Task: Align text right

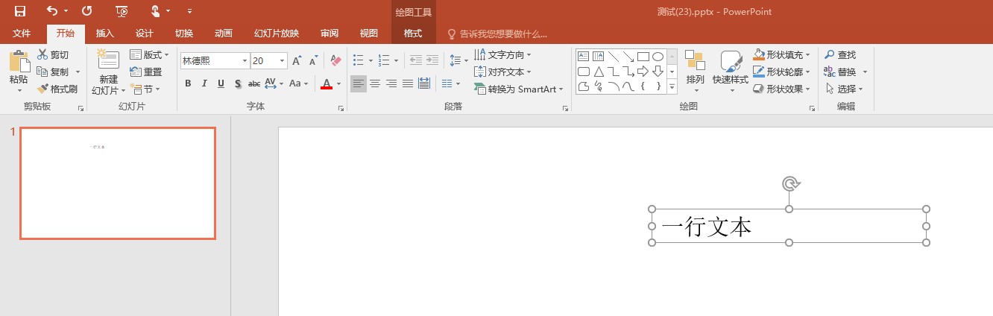Action: 391,83
